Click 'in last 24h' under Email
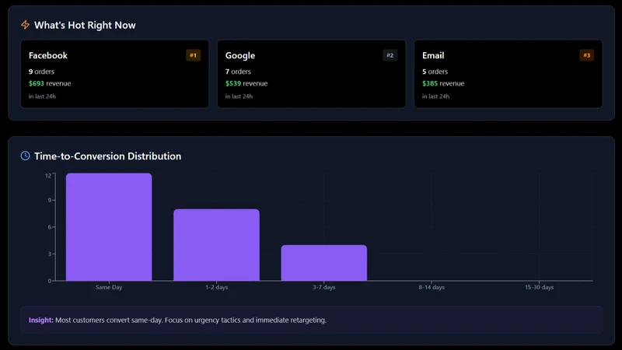622x350 pixels. tap(435, 96)
